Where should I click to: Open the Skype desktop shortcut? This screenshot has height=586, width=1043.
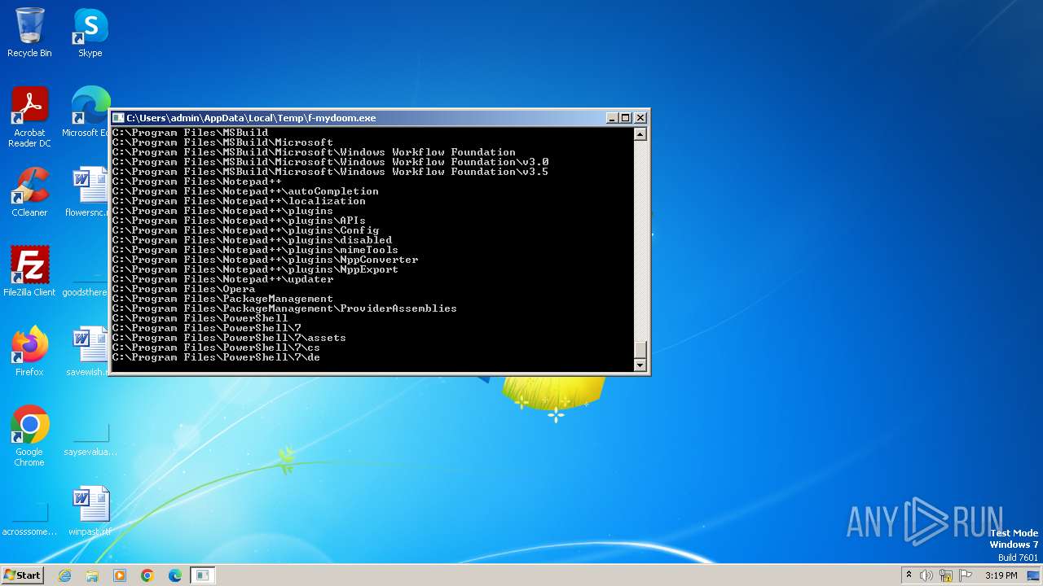click(90, 33)
